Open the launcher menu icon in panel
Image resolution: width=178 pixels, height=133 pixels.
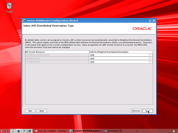pos(2,131)
